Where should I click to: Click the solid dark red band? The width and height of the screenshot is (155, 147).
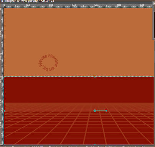pyautogui.click(x=79, y=89)
